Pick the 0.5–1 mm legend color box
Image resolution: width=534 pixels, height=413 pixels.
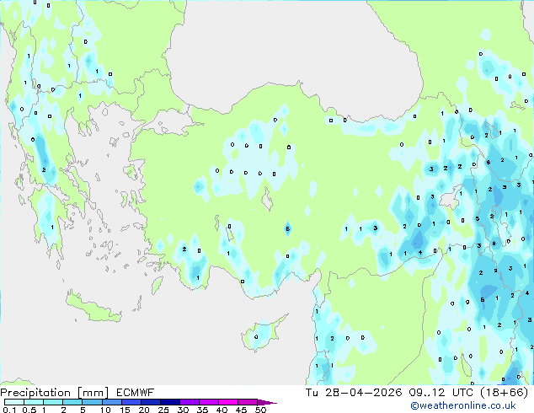pyautogui.click(x=34, y=402)
